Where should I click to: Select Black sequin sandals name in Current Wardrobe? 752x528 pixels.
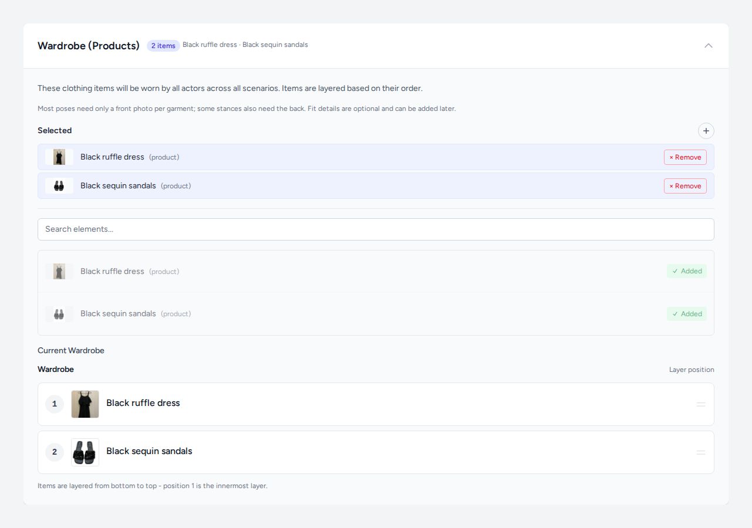[149, 451]
